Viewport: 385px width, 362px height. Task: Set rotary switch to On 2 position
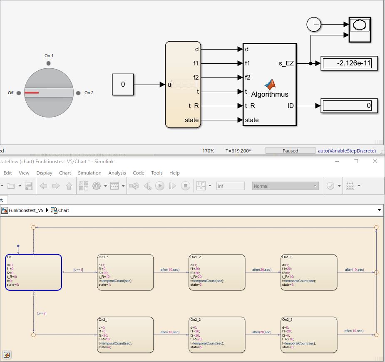point(78,93)
